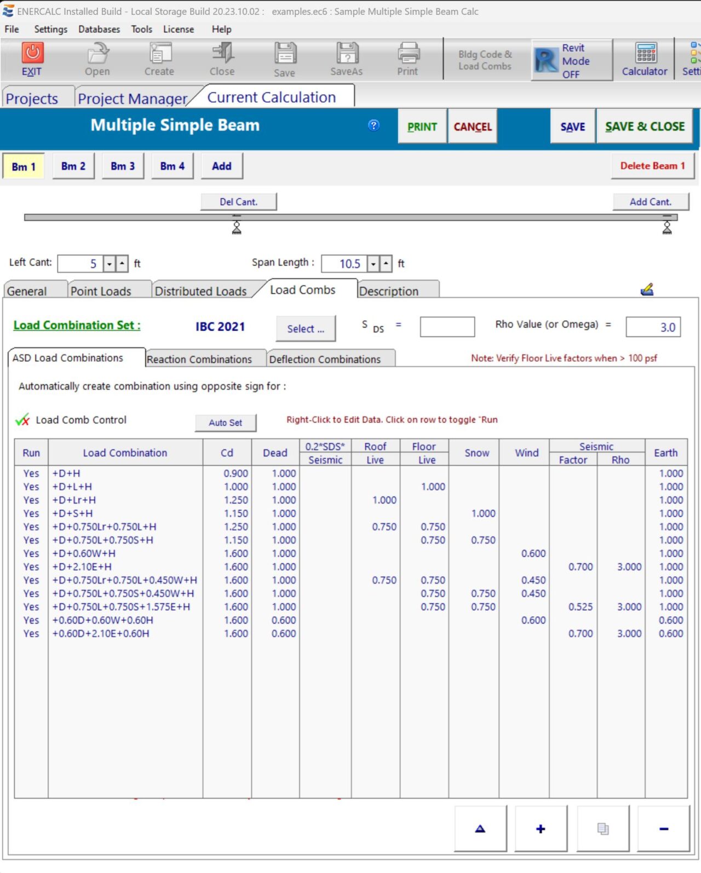
Task: Click the S DS input field
Action: [x=447, y=327]
